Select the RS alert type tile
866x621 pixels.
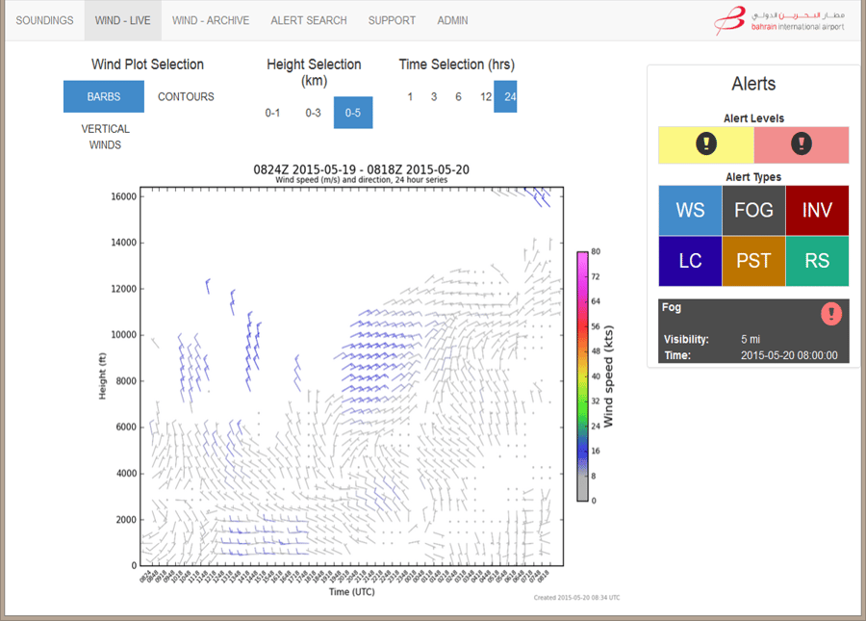pyautogui.click(x=817, y=261)
